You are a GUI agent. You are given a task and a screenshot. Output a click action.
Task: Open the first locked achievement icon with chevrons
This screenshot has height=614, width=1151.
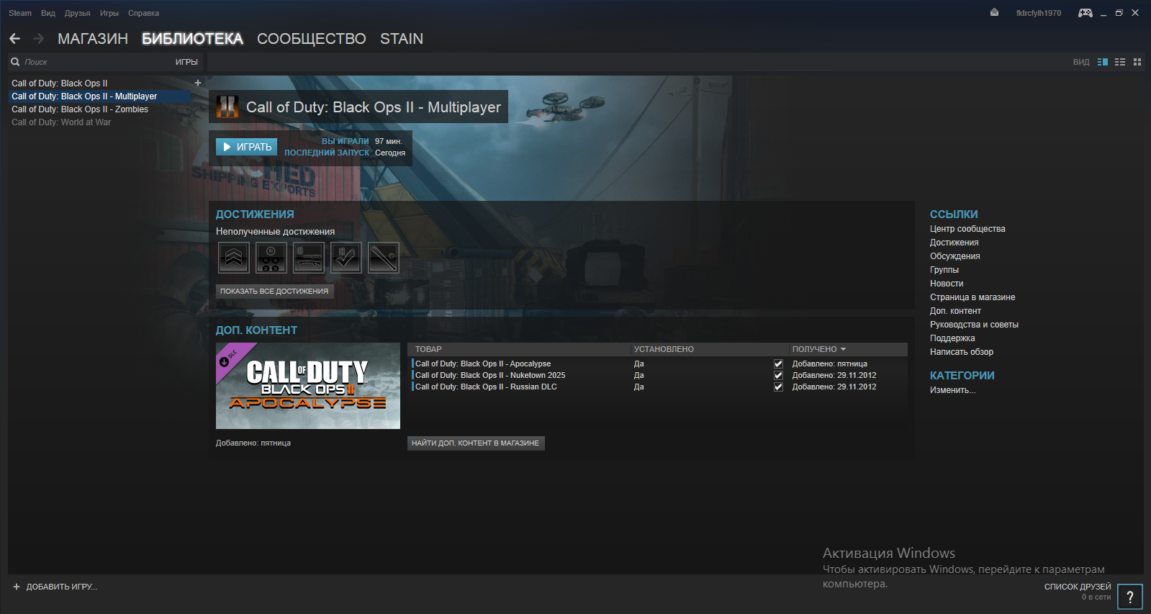point(234,258)
